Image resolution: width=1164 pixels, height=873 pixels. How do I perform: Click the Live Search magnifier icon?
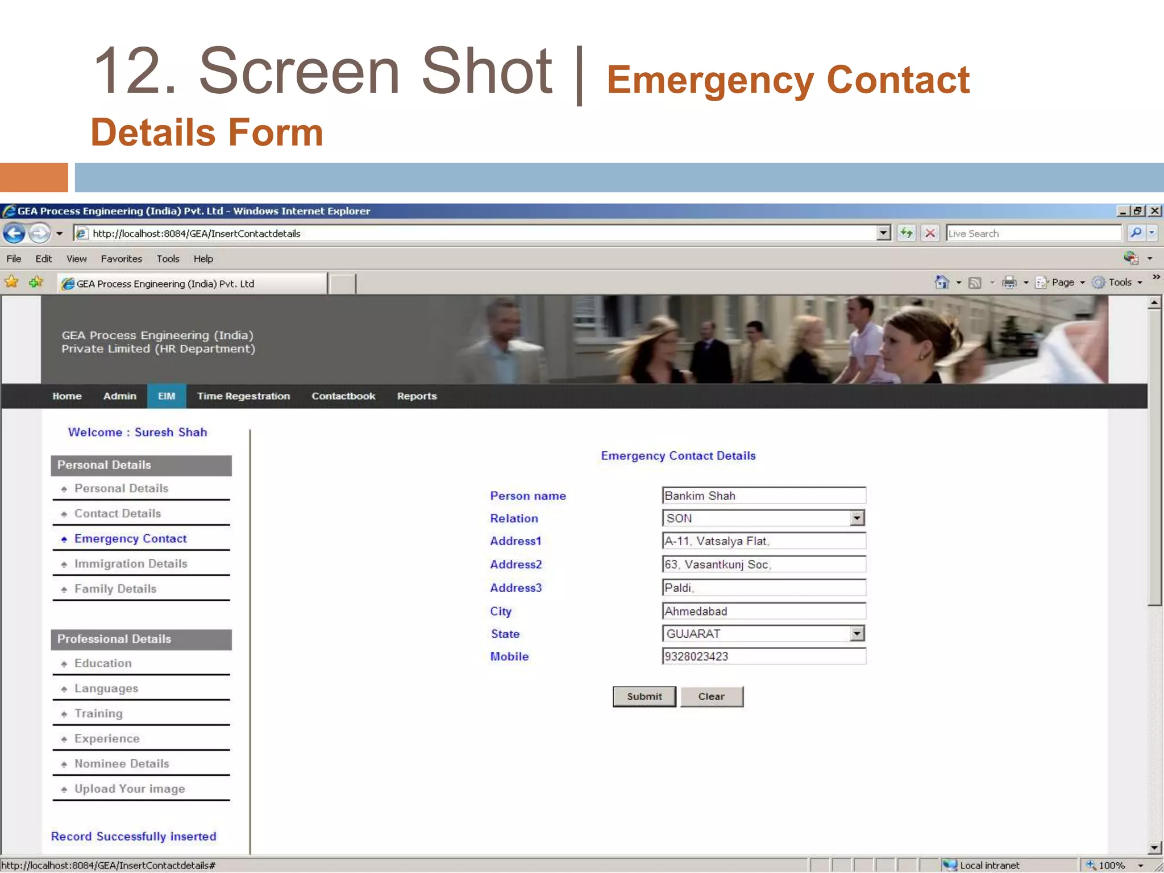(x=1136, y=233)
